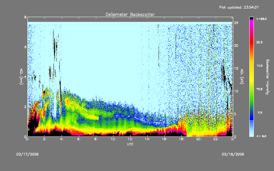This screenshot has width=274, height=171.
Task: Click the 22: tick on the time axis
Action: [x=216, y=140]
